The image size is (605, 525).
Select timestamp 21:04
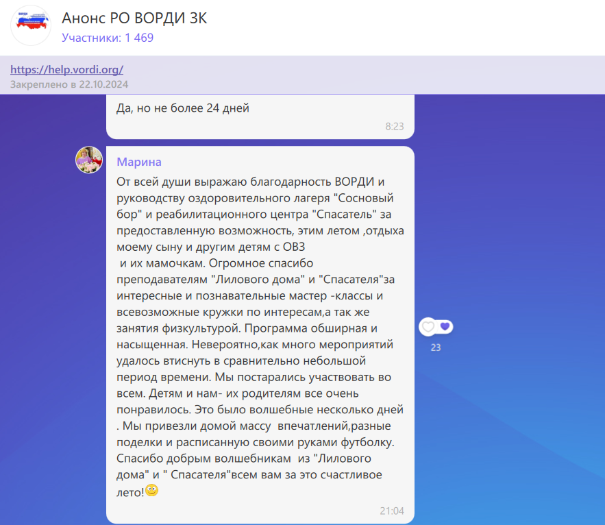[392, 511]
